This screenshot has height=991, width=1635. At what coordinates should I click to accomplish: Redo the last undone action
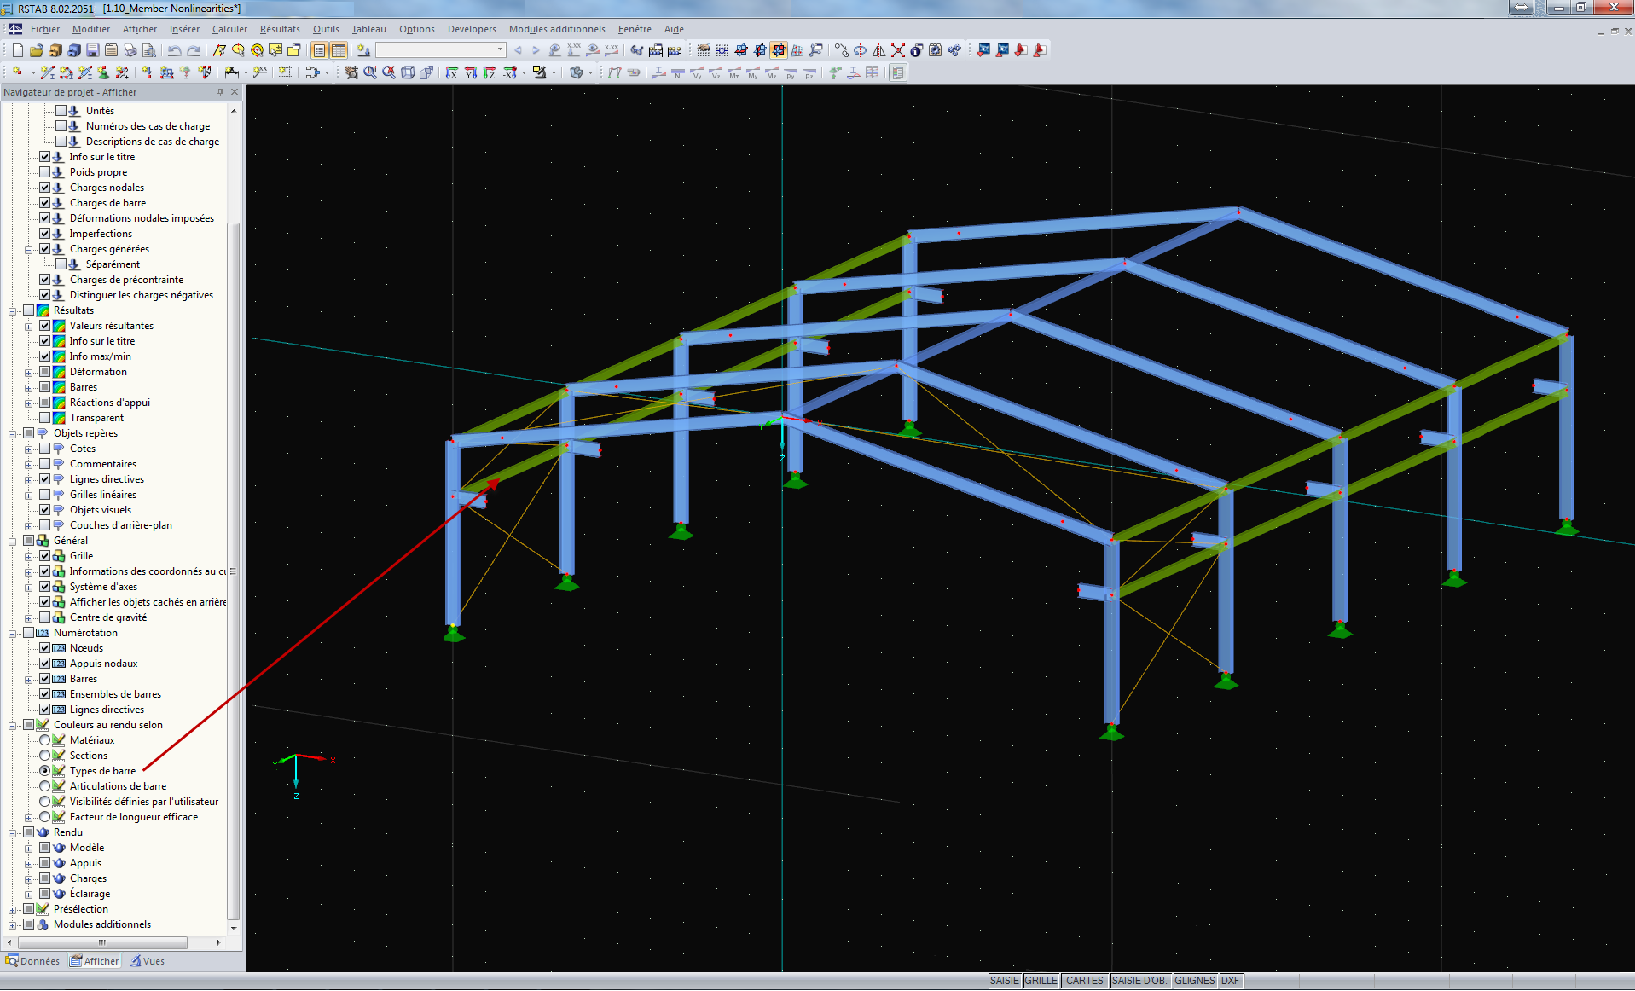click(x=194, y=50)
